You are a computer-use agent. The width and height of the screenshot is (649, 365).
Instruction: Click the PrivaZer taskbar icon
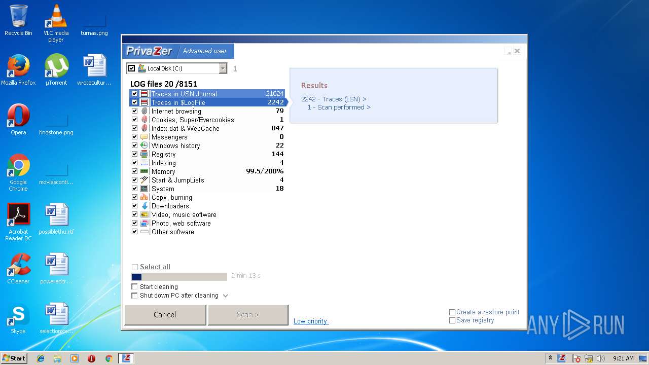pyautogui.click(x=126, y=358)
